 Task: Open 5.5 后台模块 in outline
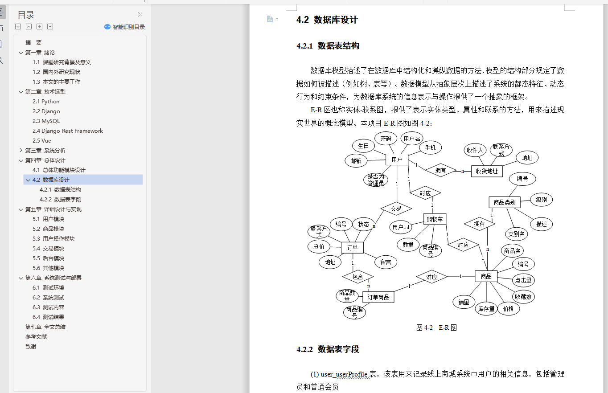click(x=48, y=258)
